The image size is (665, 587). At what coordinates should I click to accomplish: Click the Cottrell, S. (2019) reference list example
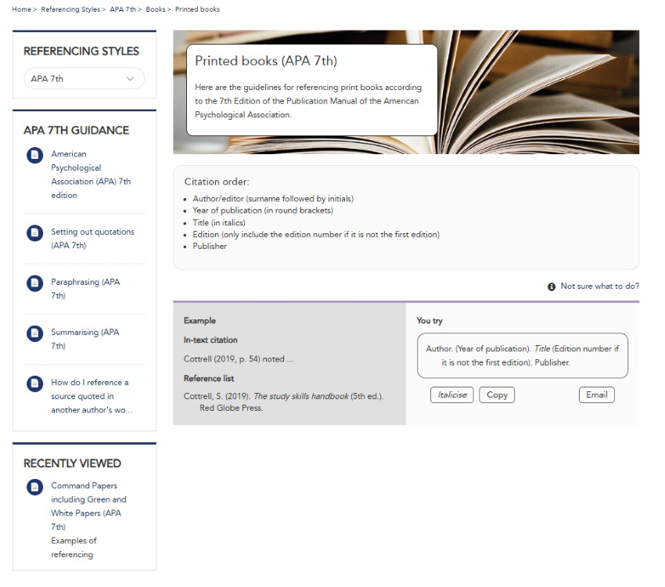pyautogui.click(x=283, y=402)
